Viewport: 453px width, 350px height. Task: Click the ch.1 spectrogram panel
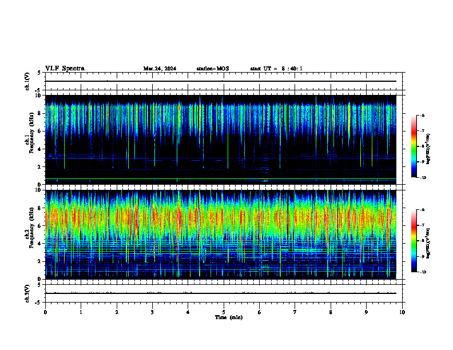[221, 140]
